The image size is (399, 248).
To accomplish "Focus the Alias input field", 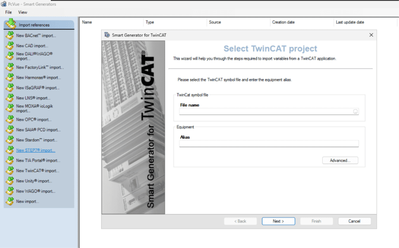I will coord(269,144).
